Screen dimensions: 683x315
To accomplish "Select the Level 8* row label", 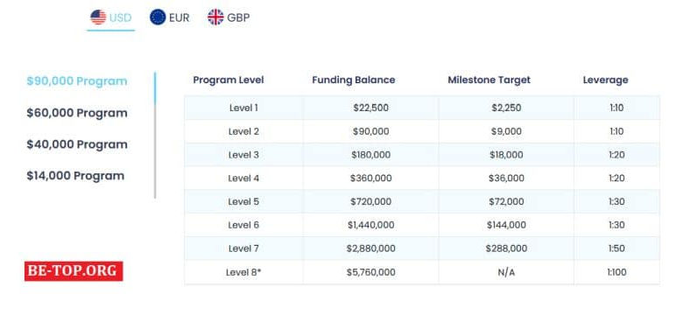I will pyautogui.click(x=243, y=272).
